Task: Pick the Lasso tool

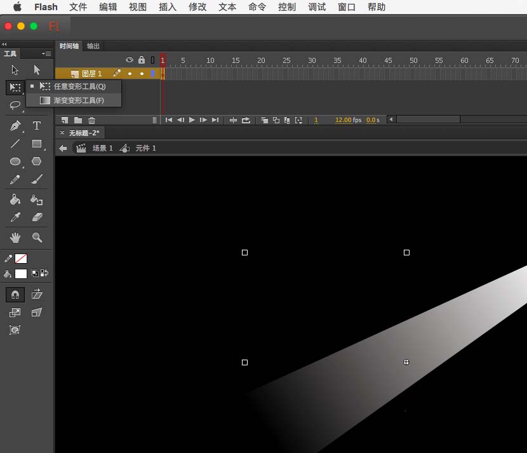Action: (15, 105)
